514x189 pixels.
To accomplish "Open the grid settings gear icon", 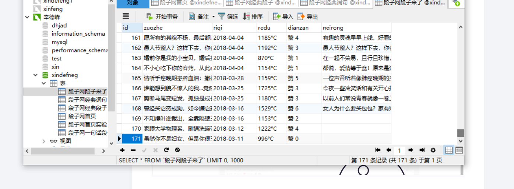I will click(433, 150).
